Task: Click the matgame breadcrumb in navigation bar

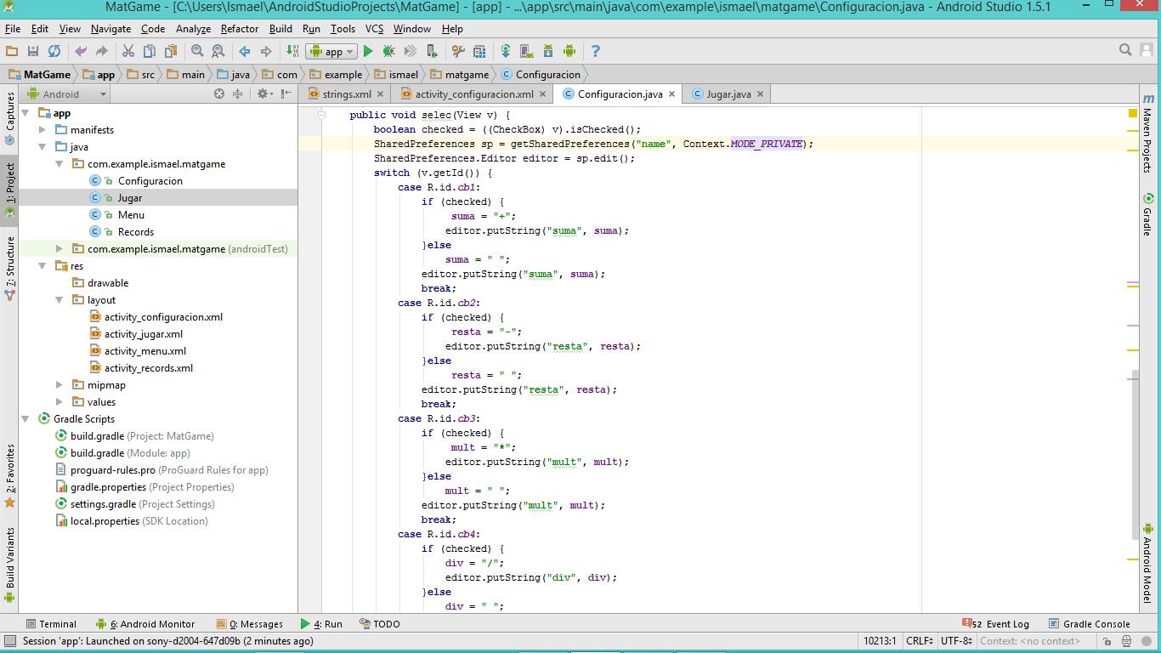Action: tap(467, 74)
